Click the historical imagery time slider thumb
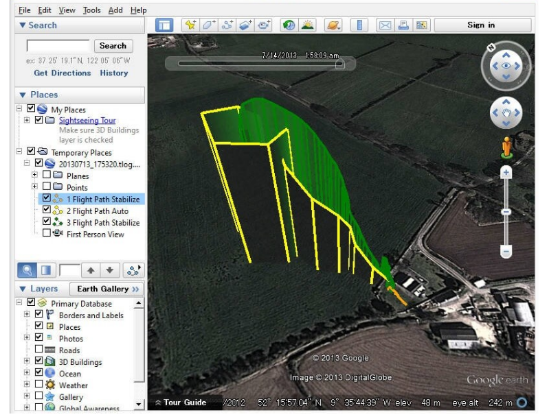 point(339,64)
